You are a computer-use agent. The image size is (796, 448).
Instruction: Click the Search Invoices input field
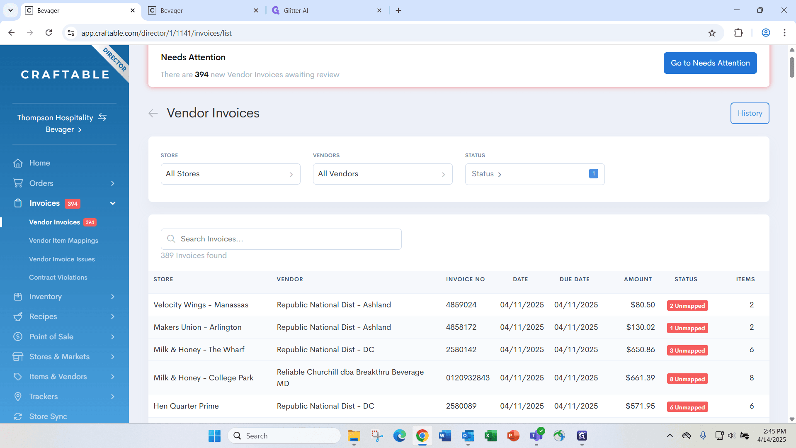point(281,239)
